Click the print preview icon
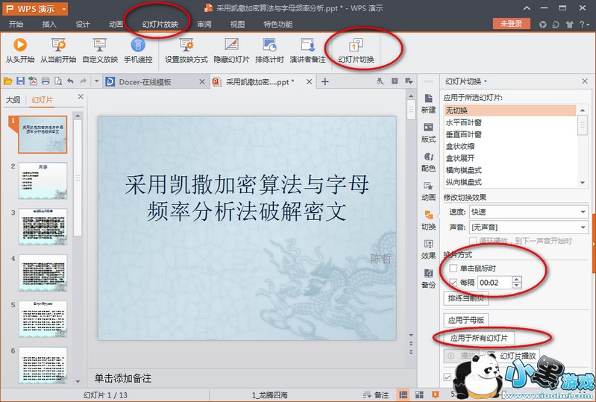Screen dimensions: 596x402 (57, 81)
